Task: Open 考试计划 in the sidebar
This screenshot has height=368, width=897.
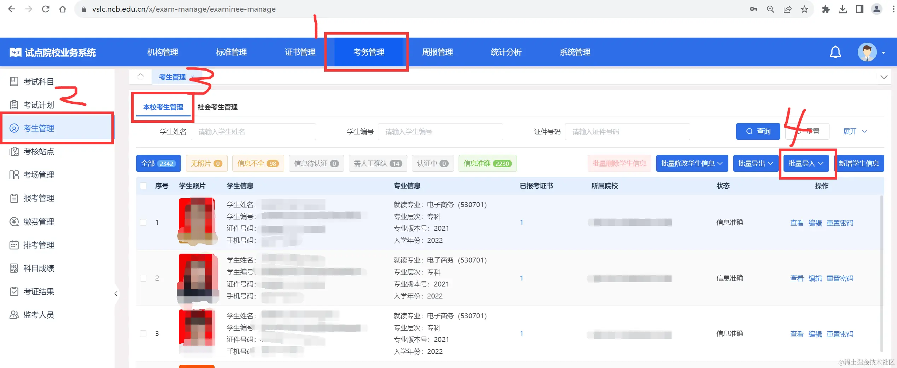Action: (57, 105)
